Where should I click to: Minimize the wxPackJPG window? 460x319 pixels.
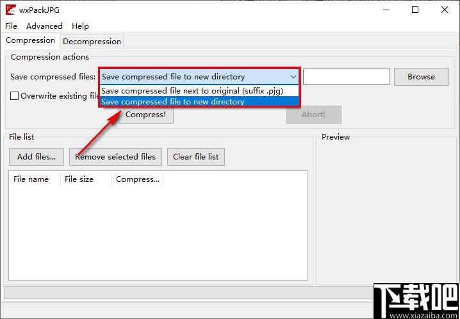coord(386,10)
